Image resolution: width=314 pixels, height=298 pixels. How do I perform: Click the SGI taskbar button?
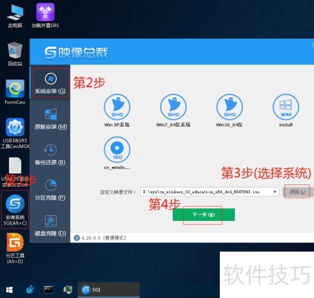(109, 290)
